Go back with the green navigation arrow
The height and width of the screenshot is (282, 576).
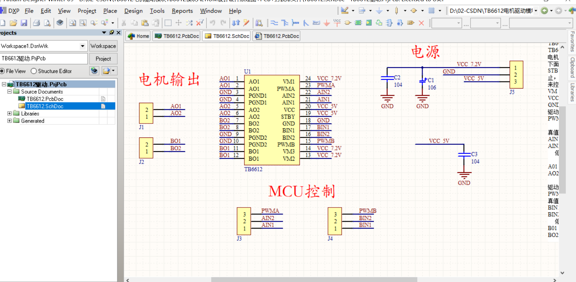(544, 11)
